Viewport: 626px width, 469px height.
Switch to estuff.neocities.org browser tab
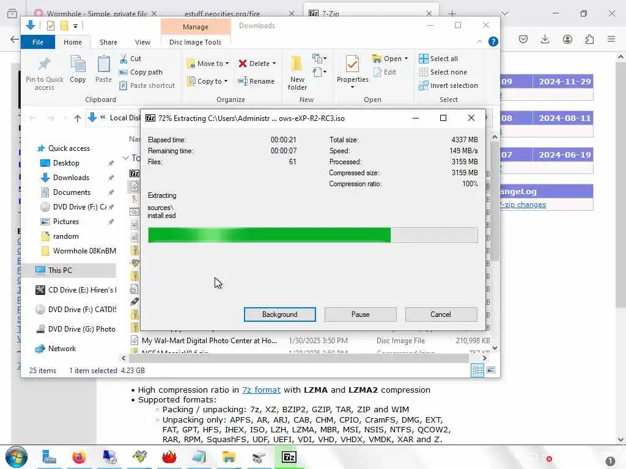(x=222, y=13)
